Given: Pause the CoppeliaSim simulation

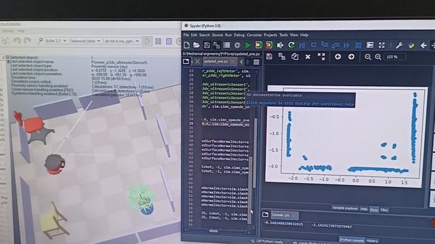Looking at the screenshot, I should [x=158, y=41].
